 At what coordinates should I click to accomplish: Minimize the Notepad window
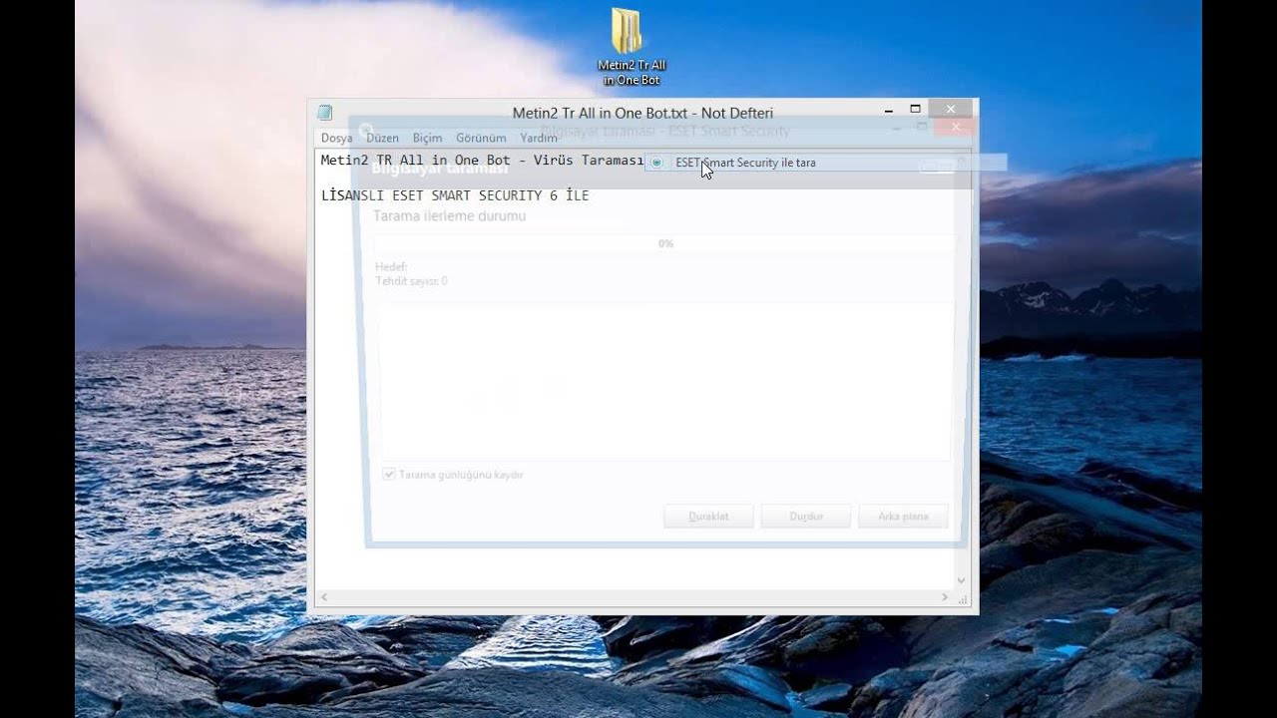[x=888, y=110]
